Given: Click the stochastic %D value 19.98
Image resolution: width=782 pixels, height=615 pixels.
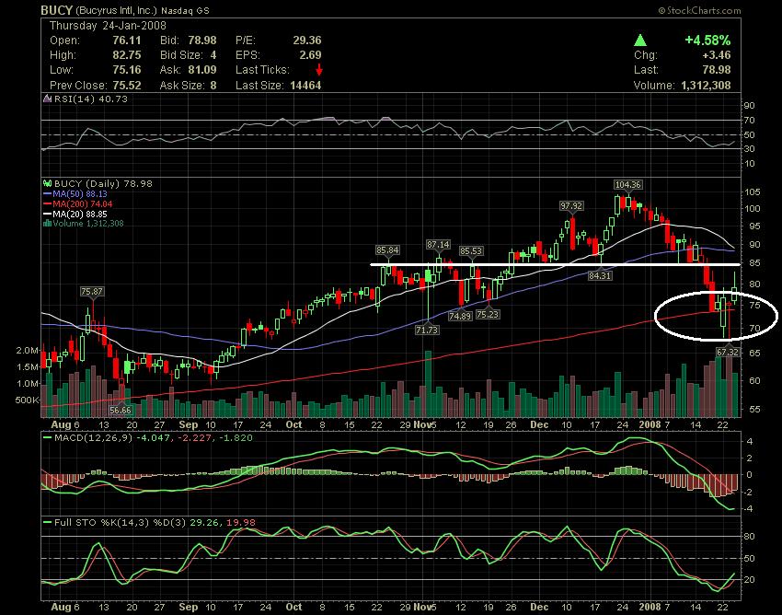Looking at the screenshot, I should pos(241,523).
